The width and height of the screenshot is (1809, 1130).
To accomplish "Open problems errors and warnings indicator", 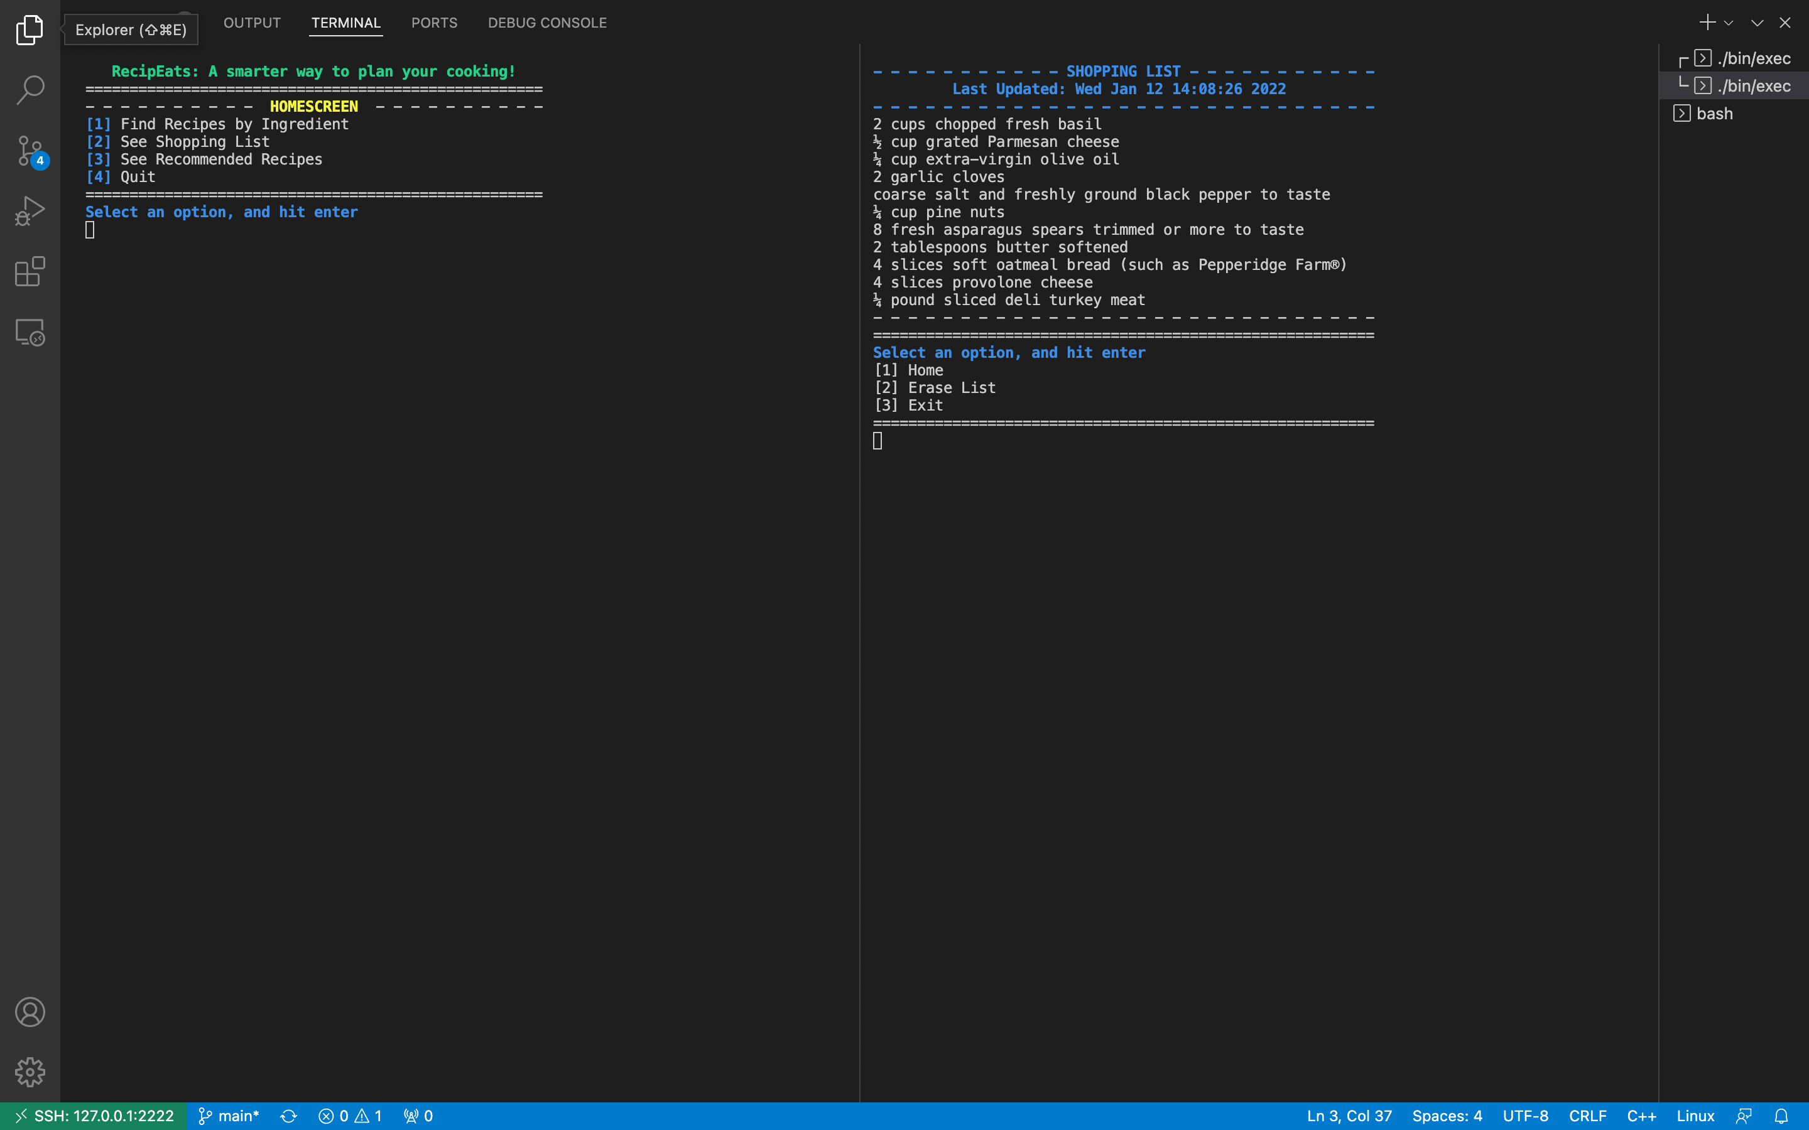I will (x=350, y=1116).
